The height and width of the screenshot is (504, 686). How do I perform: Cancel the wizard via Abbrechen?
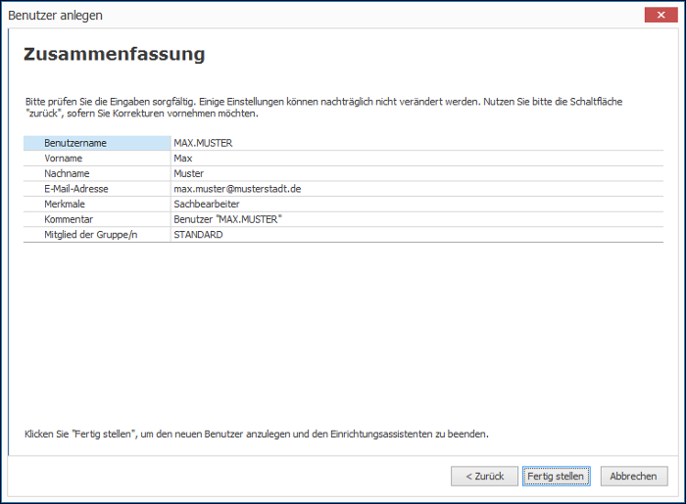tap(634, 476)
